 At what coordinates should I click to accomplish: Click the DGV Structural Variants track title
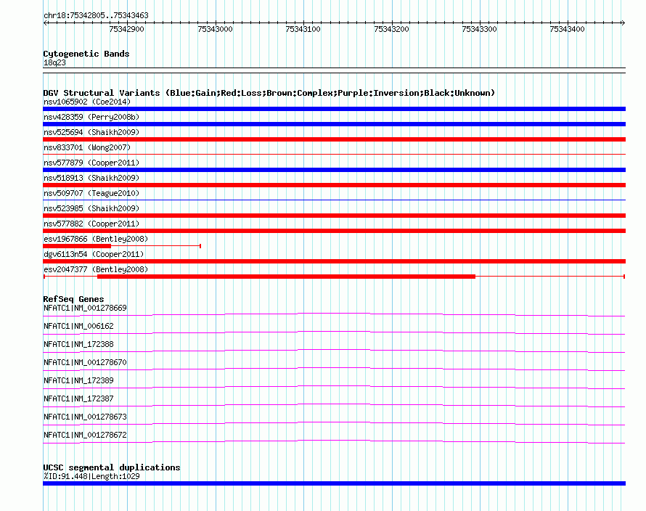[269, 93]
